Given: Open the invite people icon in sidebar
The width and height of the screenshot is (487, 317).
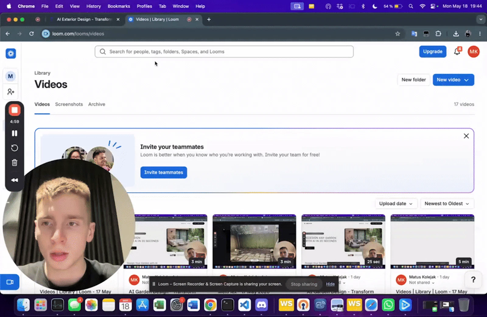Looking at the screenshot, I should [x=11, y=92].
